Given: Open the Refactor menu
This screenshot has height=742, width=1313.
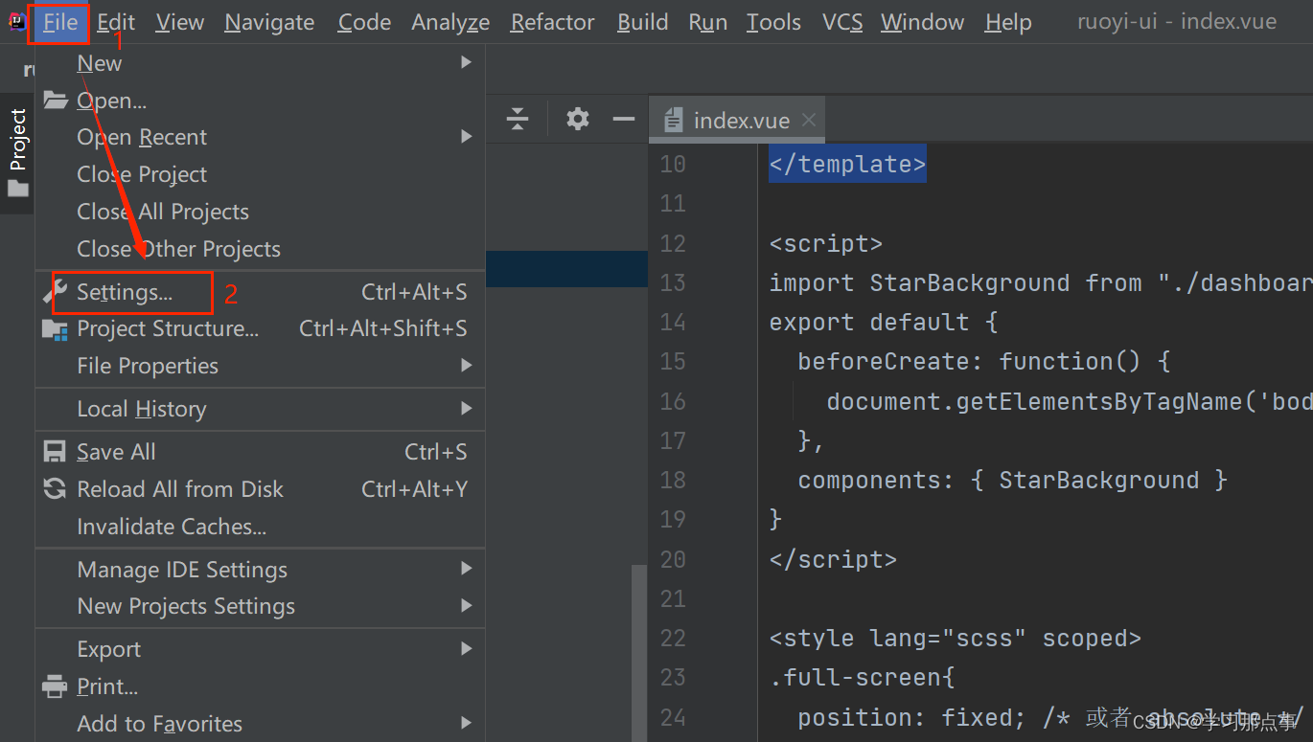Looking at the screenshot, I should pos(552,22).
